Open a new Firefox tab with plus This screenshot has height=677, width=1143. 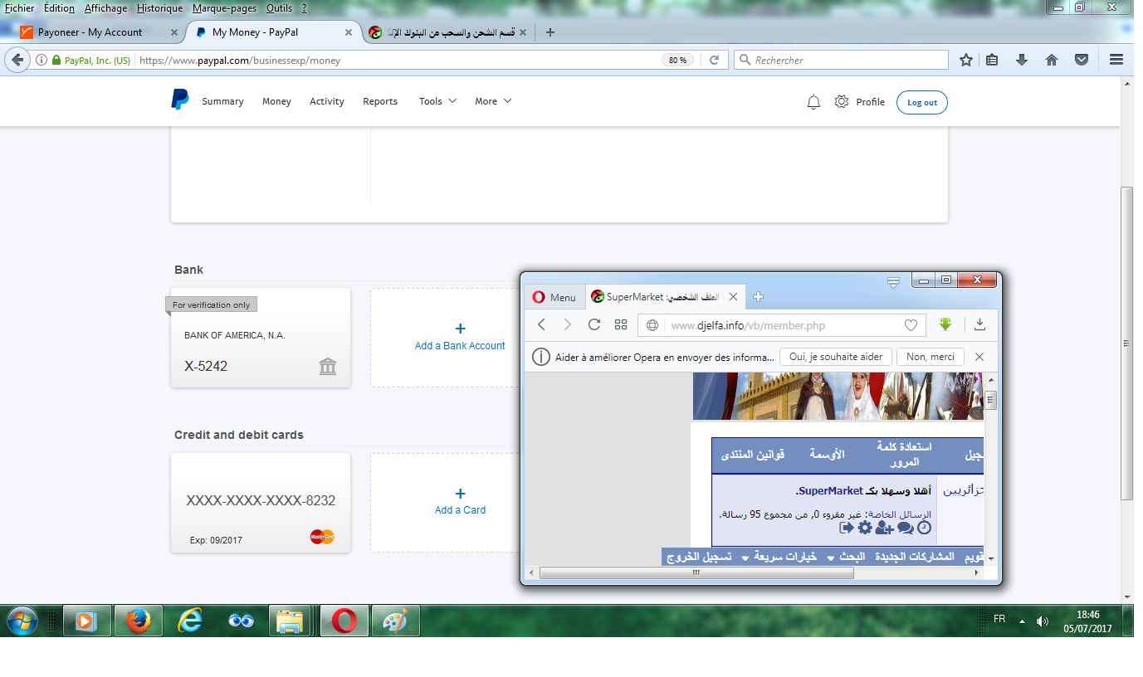click(550, 32)
